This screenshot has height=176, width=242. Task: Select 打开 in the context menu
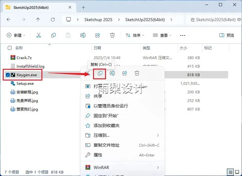[x=123, y=86]
